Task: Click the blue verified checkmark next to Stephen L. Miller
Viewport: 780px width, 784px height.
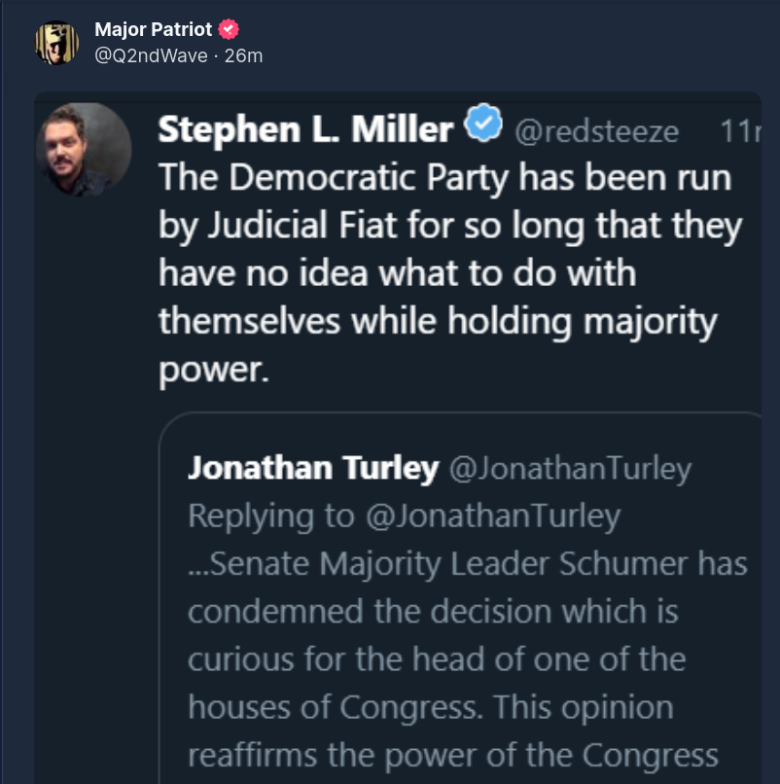Action: pos(483,126)
